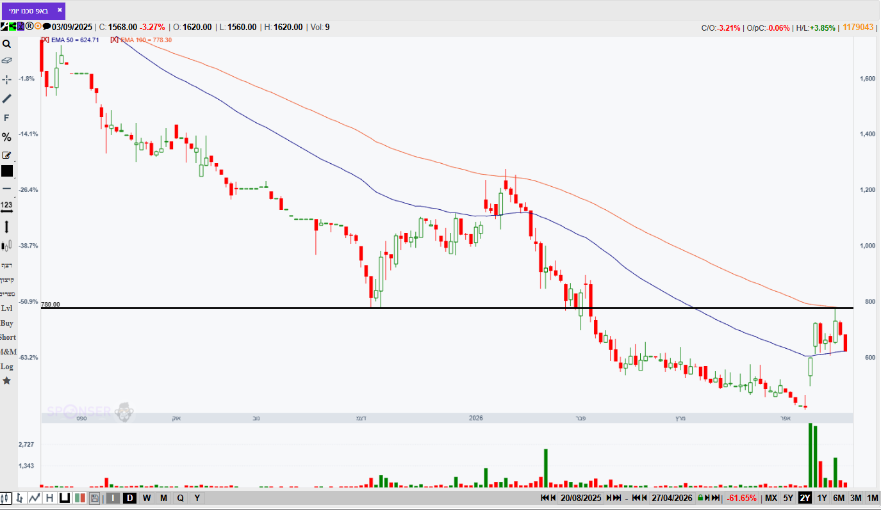881x510 pixels.
Task: Step start date back one period
Action: (x=552, y=498)
